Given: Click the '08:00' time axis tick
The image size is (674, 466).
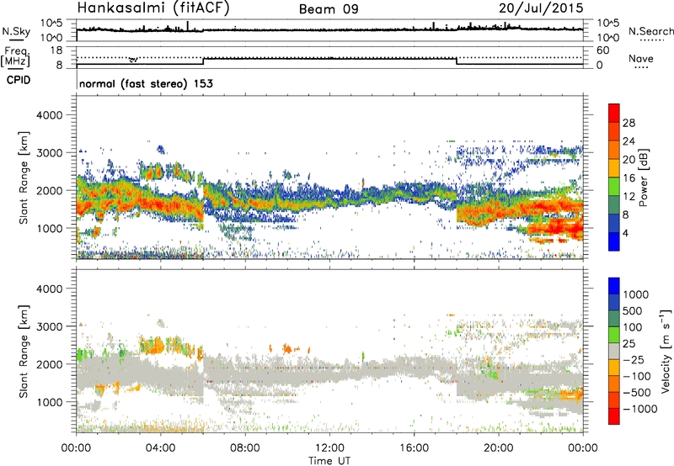Looking at the screenshot, I should [245, 448].
